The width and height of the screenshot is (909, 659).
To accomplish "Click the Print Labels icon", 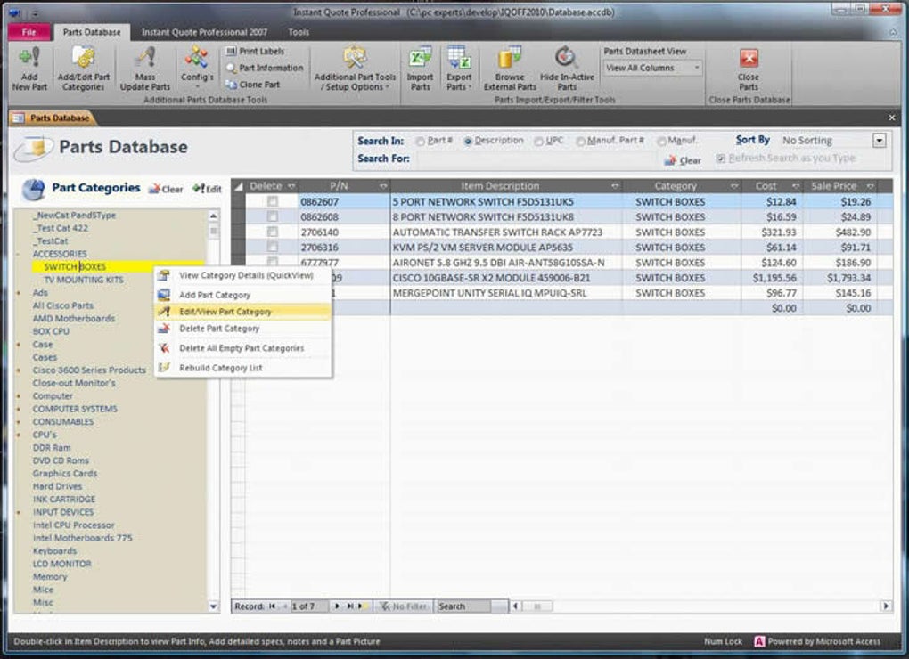I will [x=231, y=51].
